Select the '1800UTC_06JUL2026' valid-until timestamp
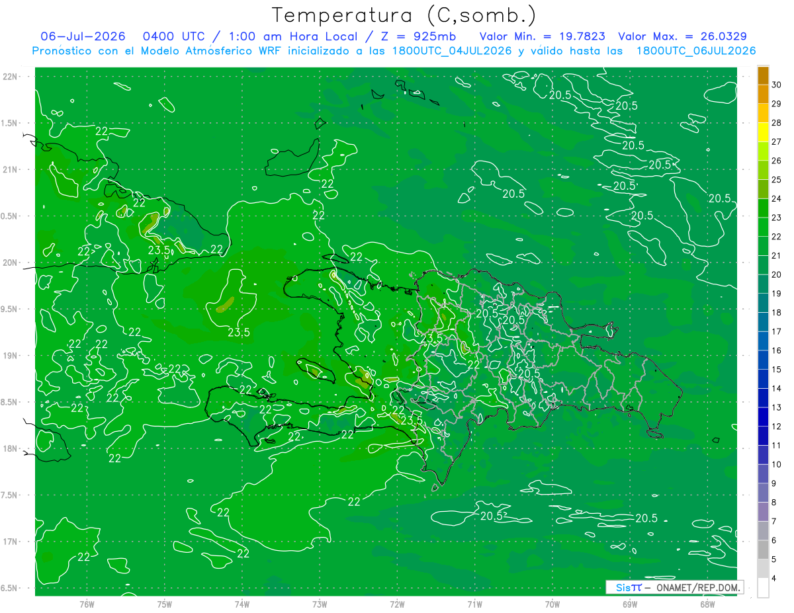 [695, 51]
